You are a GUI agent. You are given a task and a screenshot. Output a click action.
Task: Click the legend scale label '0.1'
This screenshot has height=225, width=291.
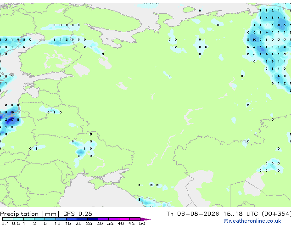(5, 223)
